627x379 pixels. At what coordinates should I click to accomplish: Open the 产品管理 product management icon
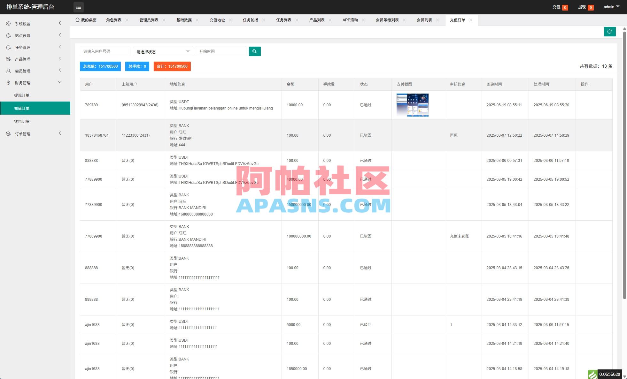[8, 59]
